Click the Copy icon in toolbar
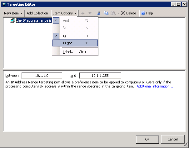Screen dimensions: 189x148 click(106, 13)
